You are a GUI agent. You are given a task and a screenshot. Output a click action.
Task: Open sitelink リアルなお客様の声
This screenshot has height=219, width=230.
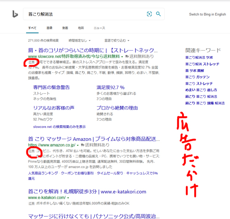pyautogui.click(x=54, y=108)
